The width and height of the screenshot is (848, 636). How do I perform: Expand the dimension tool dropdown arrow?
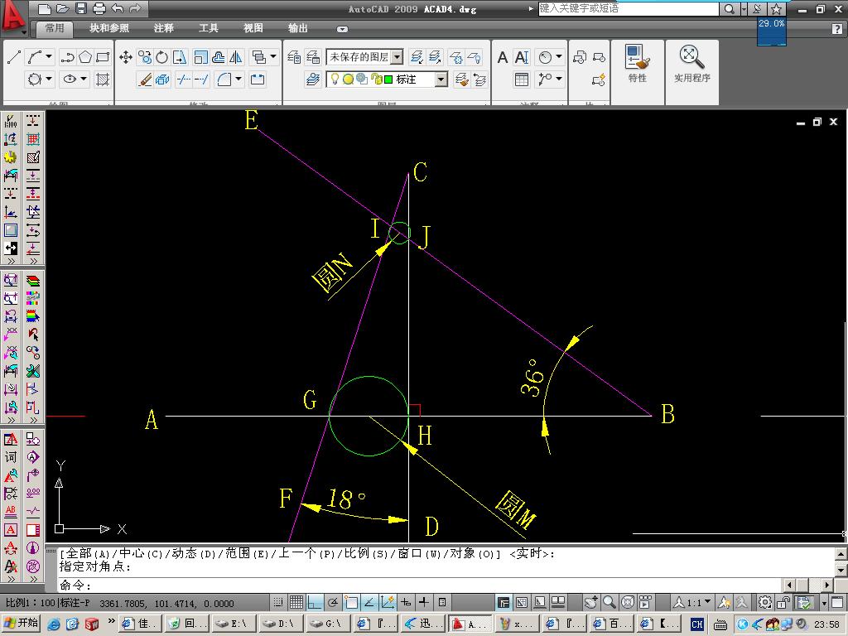(x=559, y=56)
